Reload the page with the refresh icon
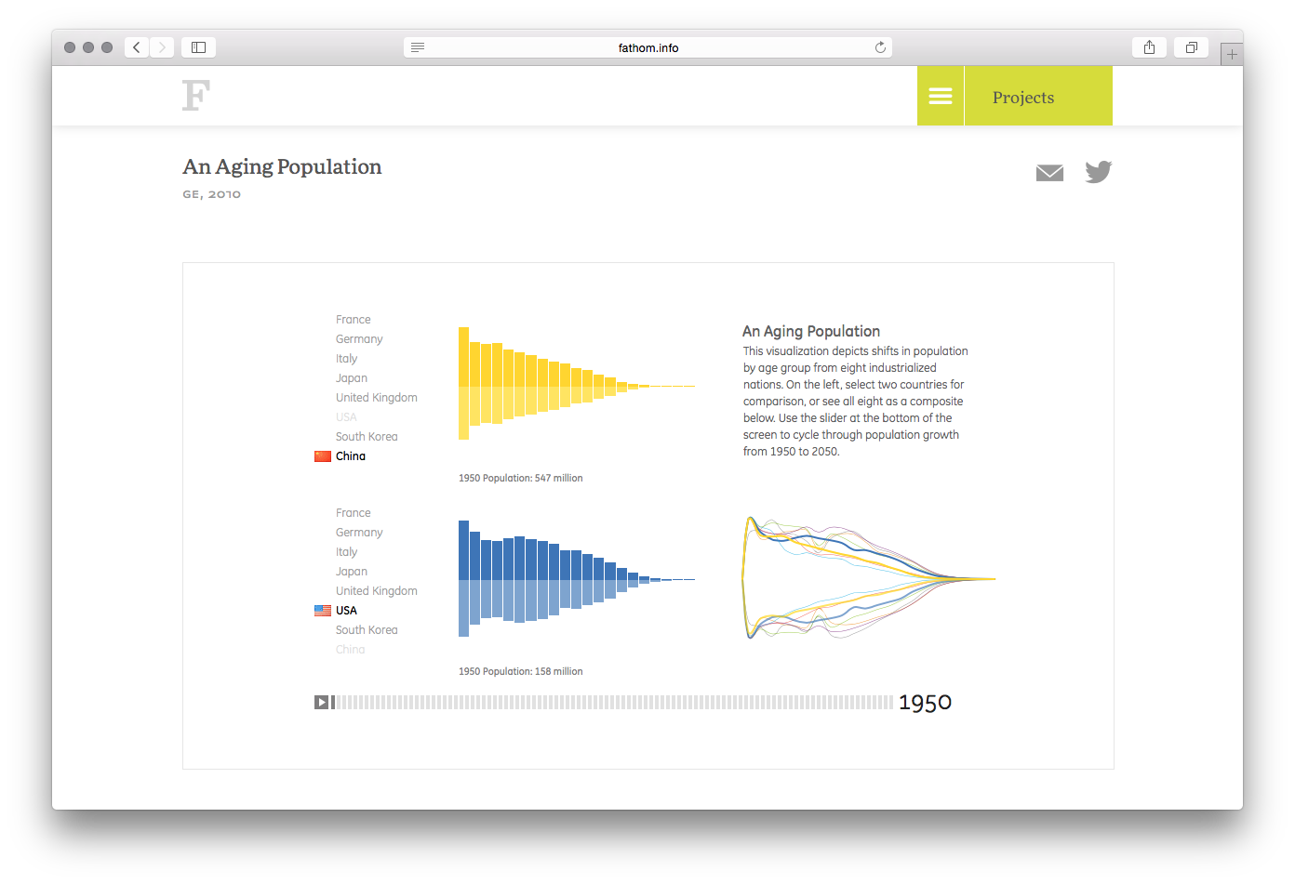This screenshot has width=1295, height=884. tap(879, 46)
